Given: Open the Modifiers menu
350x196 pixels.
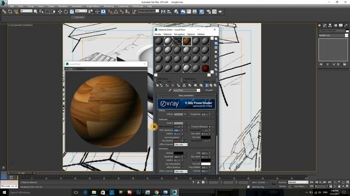Looking at the screenshot, I should (x=63, y=7).
